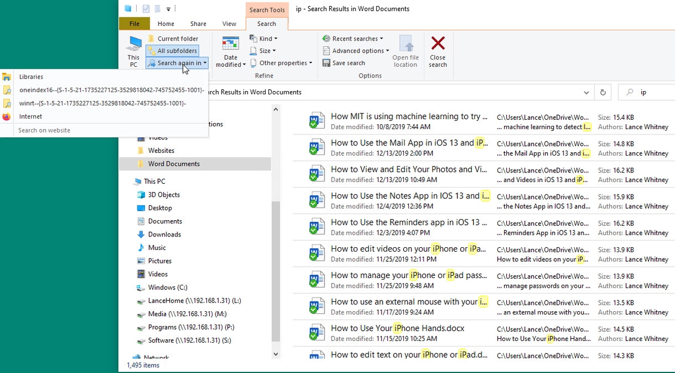Expand the Other properties dropdown
The width and height of the screenshot is (675, 373).
[281, 63]
